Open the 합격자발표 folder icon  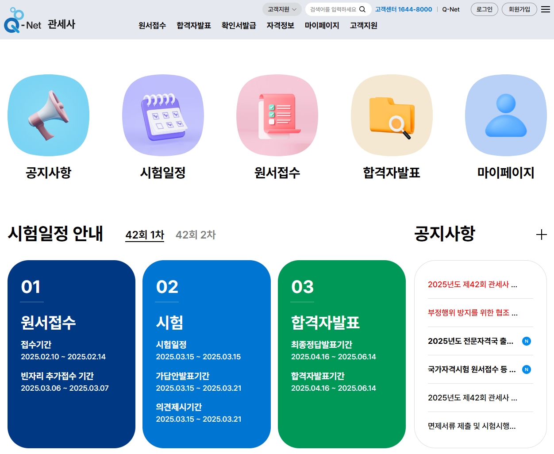tap(391, 115)
